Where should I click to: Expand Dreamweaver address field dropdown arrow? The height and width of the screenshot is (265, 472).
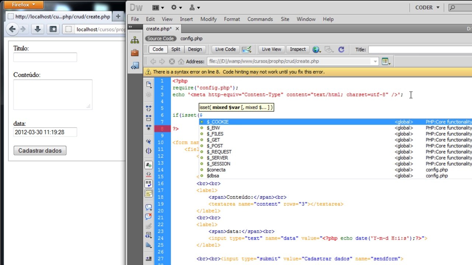pos(375,61)
